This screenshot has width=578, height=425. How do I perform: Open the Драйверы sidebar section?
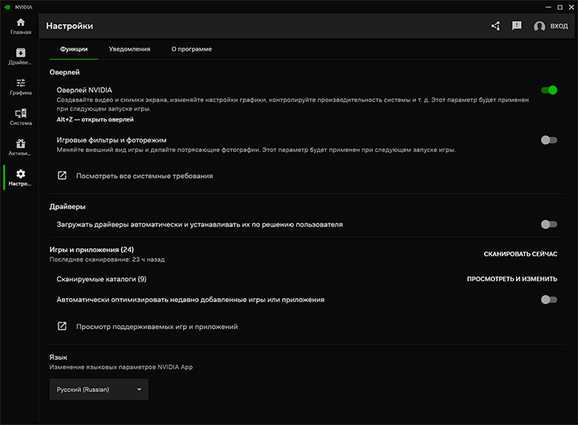click(x=21, y=56)
